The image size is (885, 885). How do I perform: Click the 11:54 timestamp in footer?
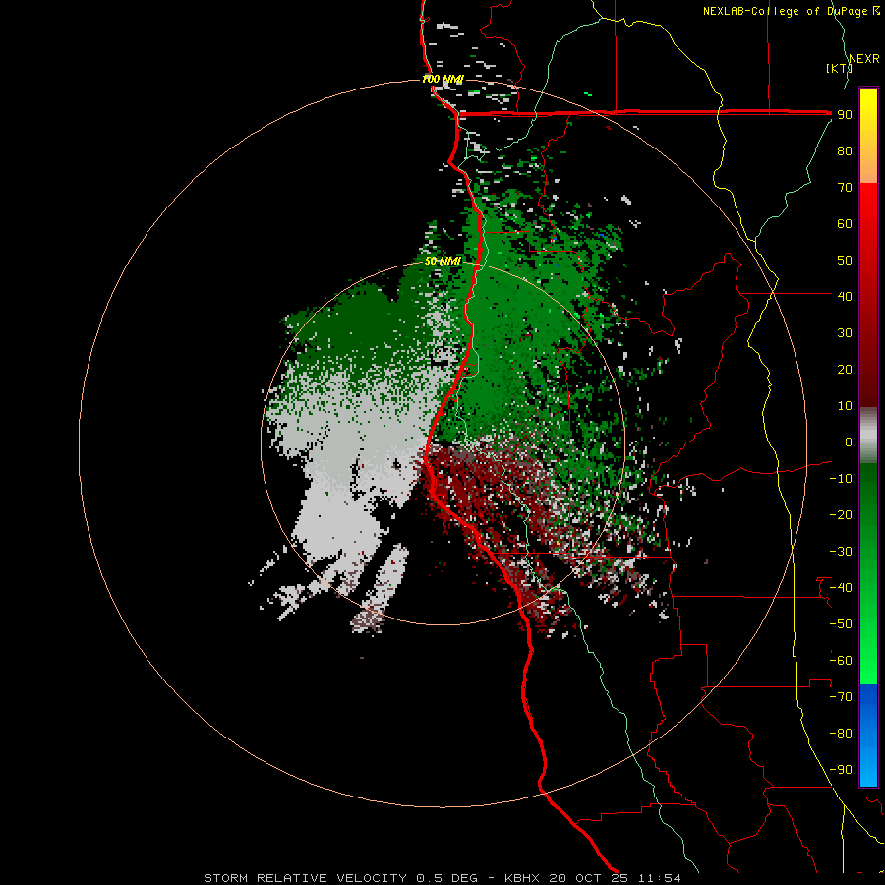(660, 878)
